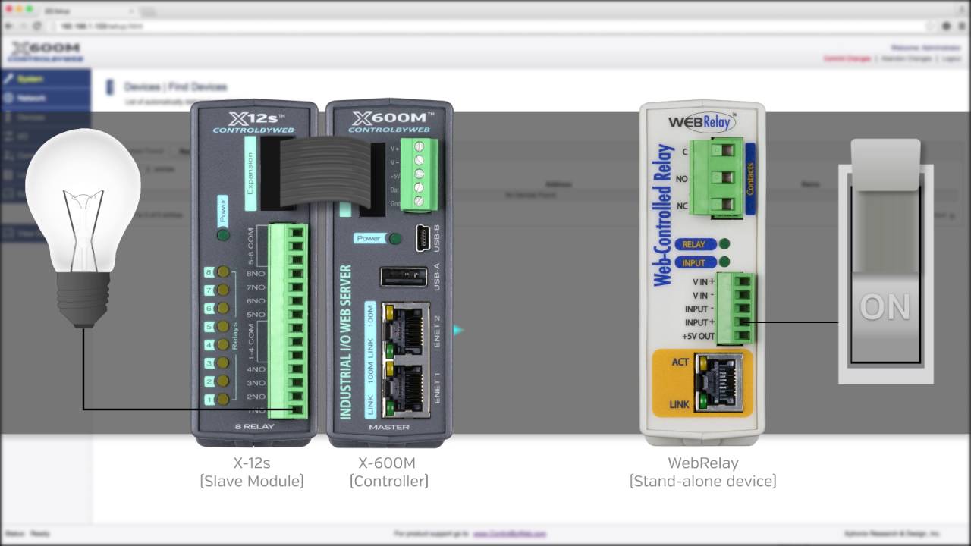971x546 pixels.
Task: Click the X600M ControlByWeb logo
Action: (46, 52)
